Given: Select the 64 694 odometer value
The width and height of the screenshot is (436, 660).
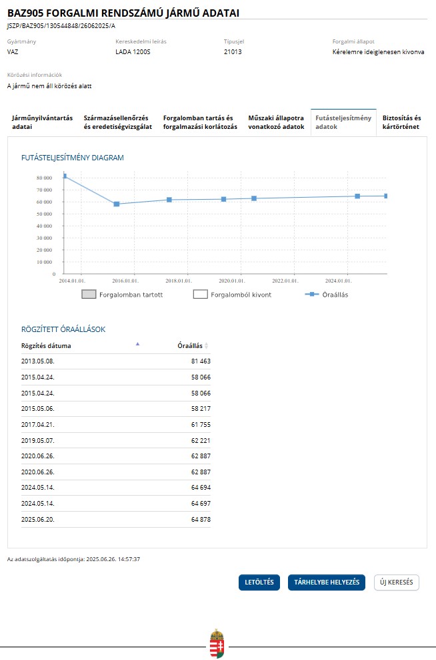Looking at the screenshot, I should pos(201,488).
